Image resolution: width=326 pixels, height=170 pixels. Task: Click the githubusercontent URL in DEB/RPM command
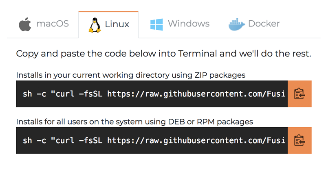(196, 141)
